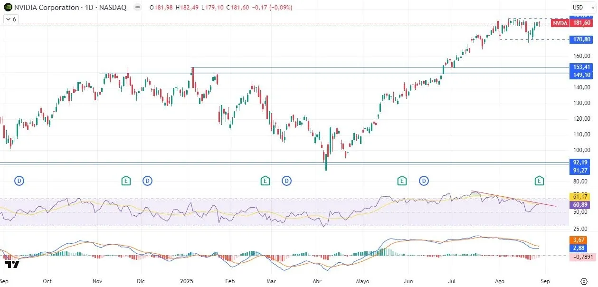Toggle the hide icon next to the OHLC values

pyautogui.click(x=137, y=7)
